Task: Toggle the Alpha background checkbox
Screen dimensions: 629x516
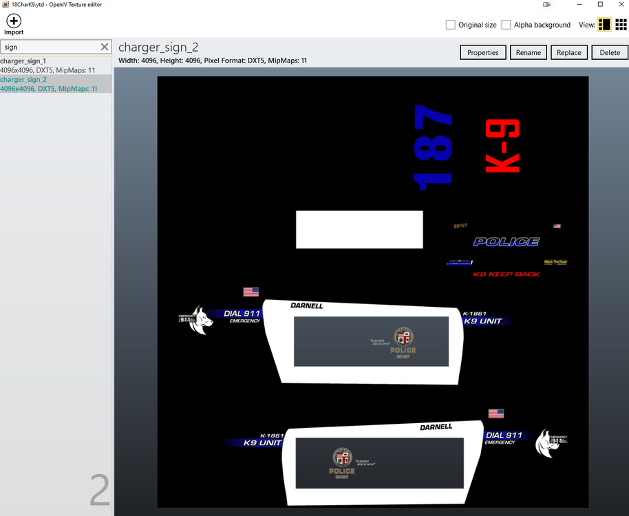Action: click(507, 25)
